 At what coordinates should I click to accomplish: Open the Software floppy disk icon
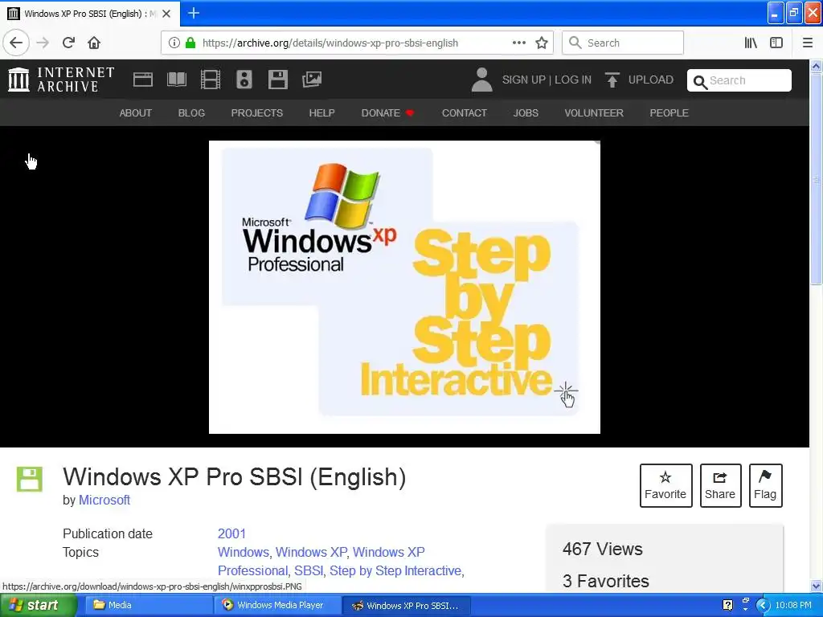tap(277, 80)
